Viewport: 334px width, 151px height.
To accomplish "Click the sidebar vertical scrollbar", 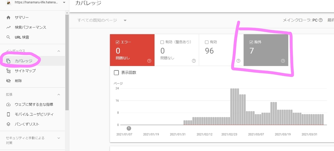I will point(67,62).
